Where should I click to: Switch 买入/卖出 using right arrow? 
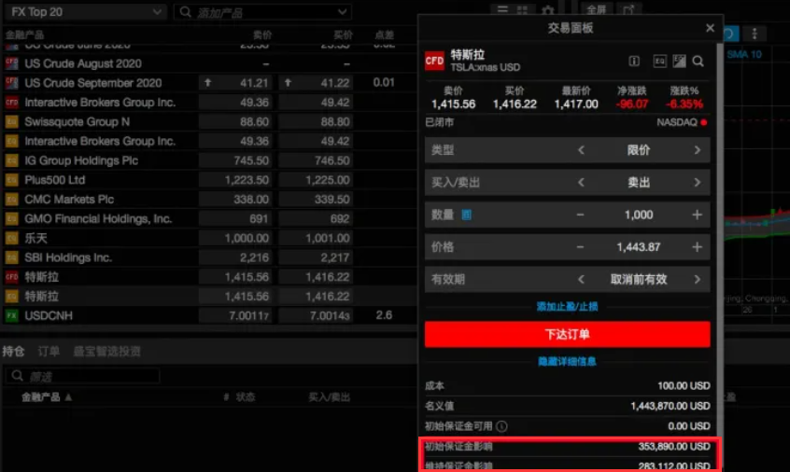698,182
